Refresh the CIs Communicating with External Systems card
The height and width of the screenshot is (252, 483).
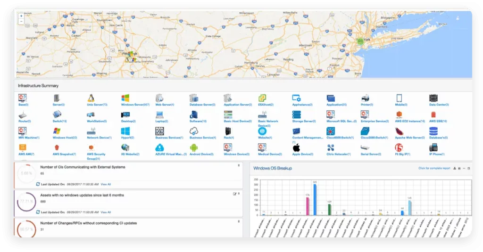(x=38, y=184)
